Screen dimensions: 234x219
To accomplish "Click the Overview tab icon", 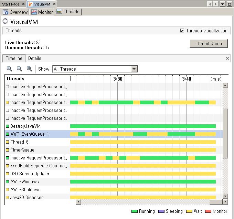I will click(6, 12).
